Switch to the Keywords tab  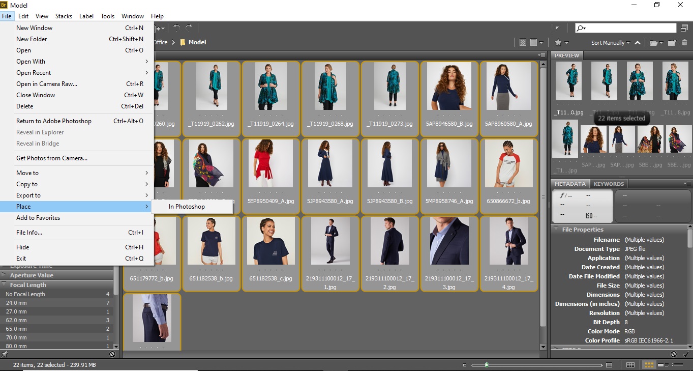[609, 184]
